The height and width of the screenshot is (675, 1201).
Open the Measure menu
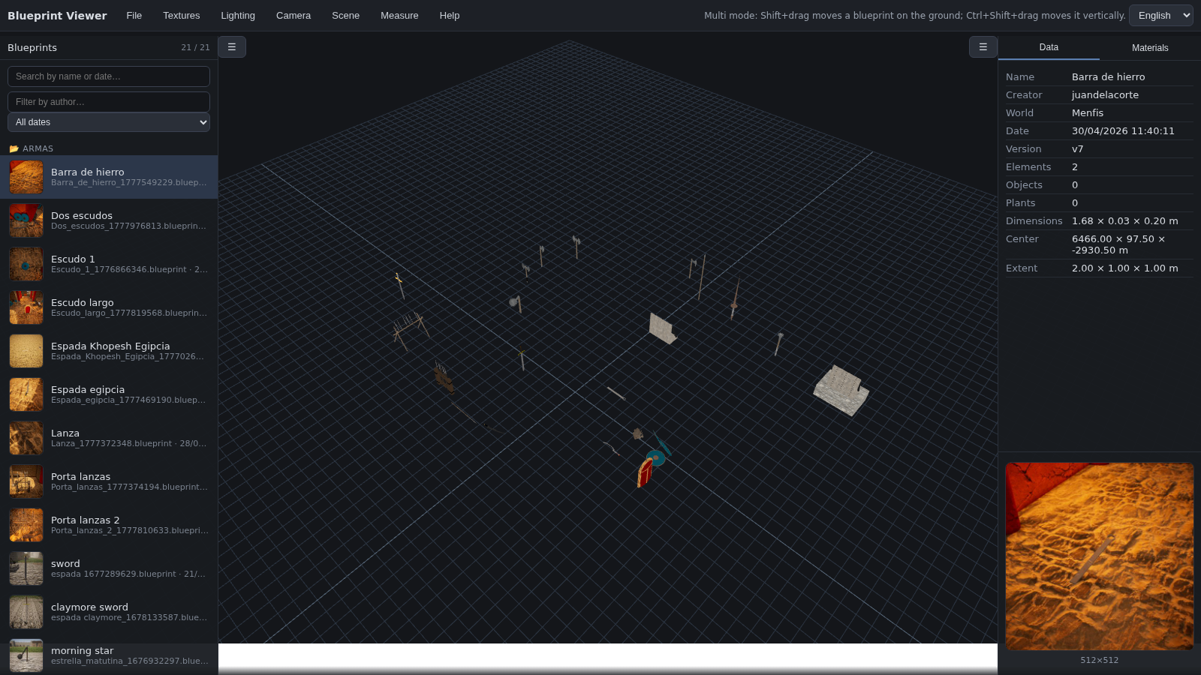point(399,16)
